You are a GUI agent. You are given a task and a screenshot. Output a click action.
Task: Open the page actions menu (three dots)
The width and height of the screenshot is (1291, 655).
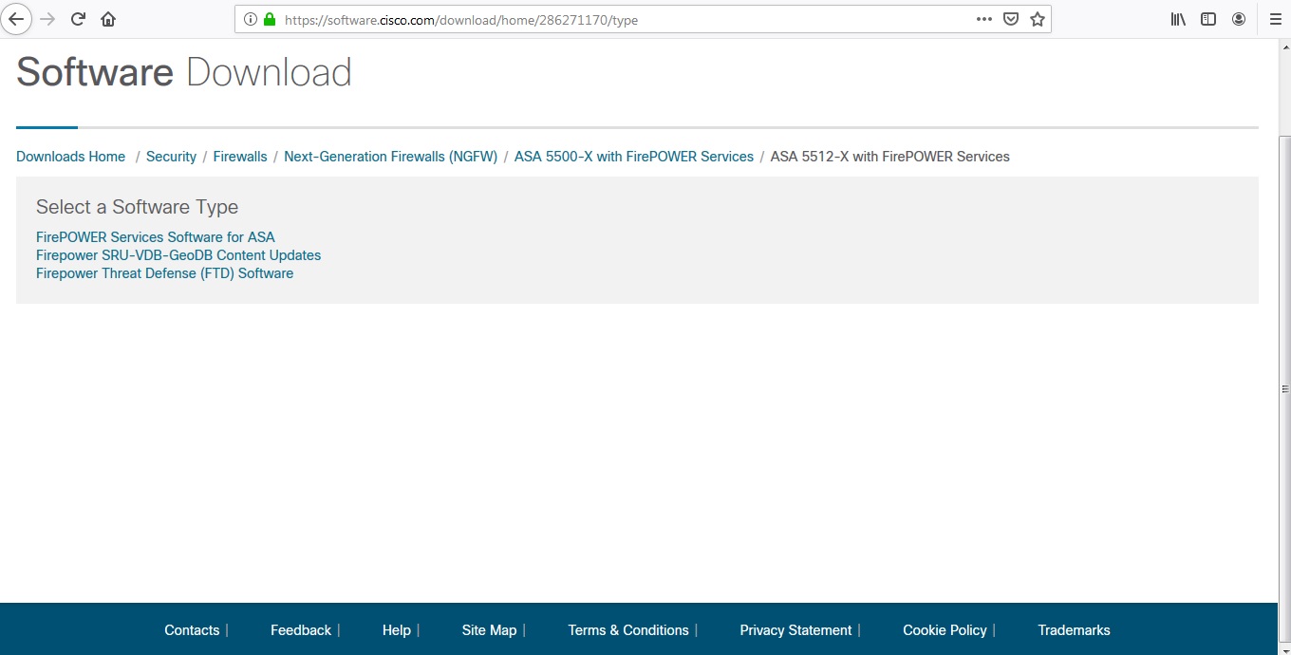(983, 18)
